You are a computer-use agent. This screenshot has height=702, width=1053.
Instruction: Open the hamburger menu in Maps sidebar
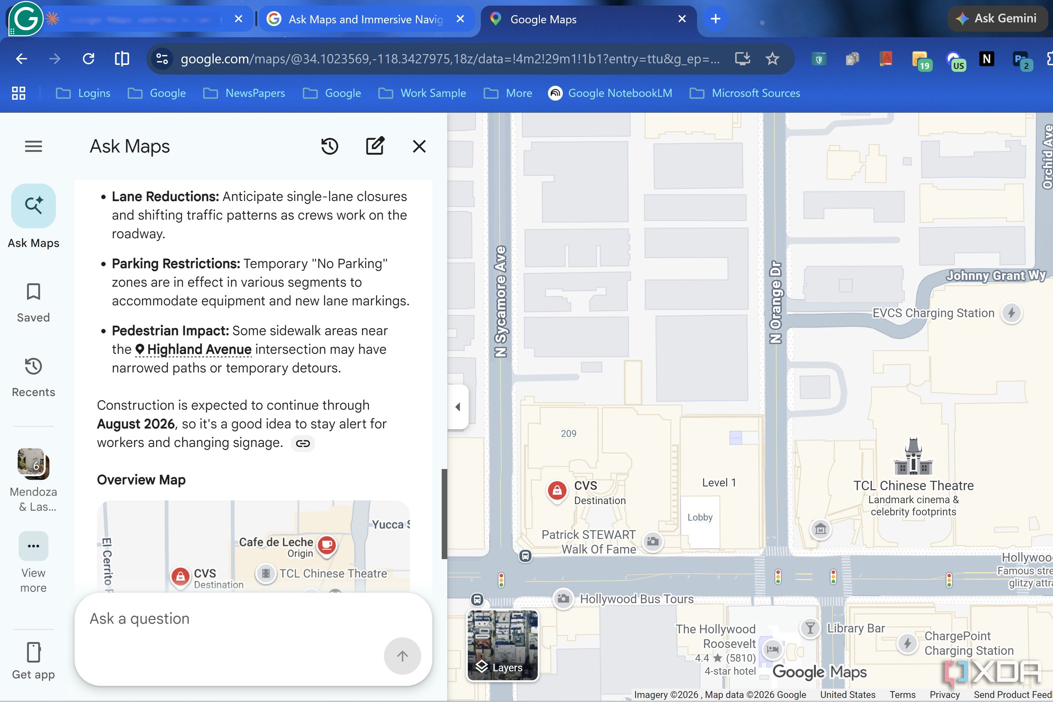tap(34, 146)
